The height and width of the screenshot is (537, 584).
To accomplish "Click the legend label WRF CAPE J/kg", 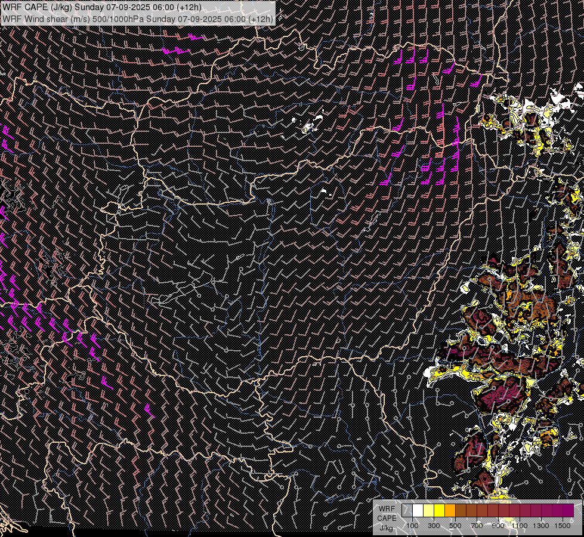I will click(387, 519).
